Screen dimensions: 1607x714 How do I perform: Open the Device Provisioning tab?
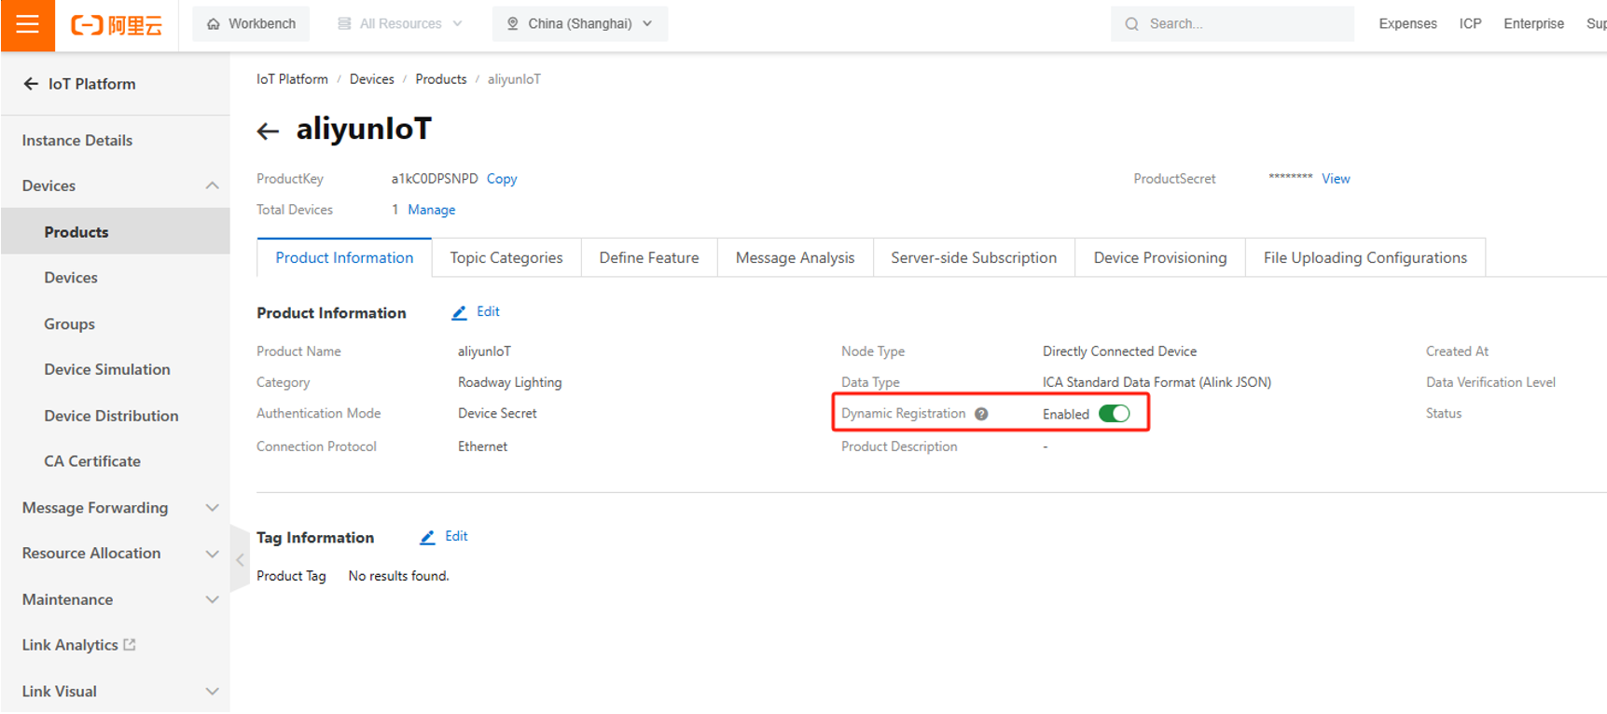(x=1159, y=258)
